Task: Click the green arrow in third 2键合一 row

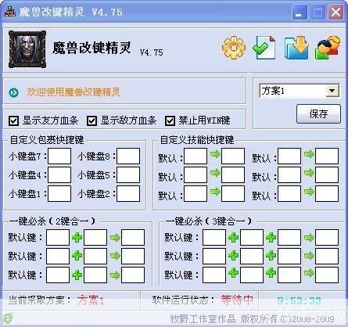Action: pyautogui.click(x=115, y=275)
